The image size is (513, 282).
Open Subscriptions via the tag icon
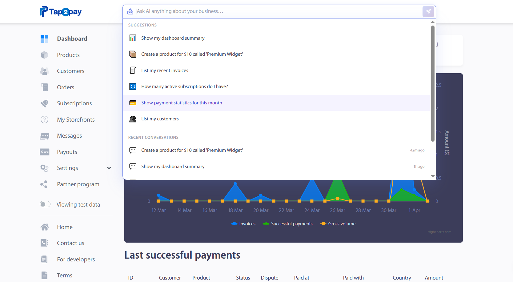click(45, 103)
